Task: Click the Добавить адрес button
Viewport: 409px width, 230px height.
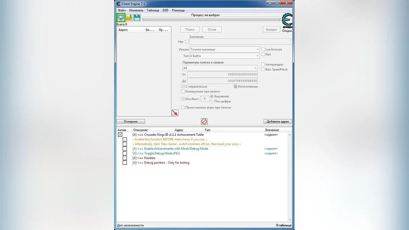Action: (x=277, y=121)
